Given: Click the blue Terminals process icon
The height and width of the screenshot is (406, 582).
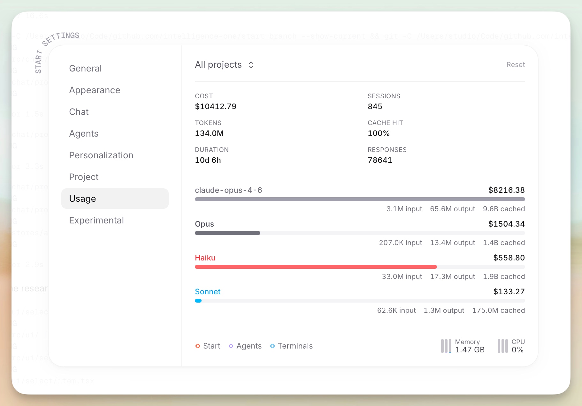Looking at the screenshot, I should point(272,346).
